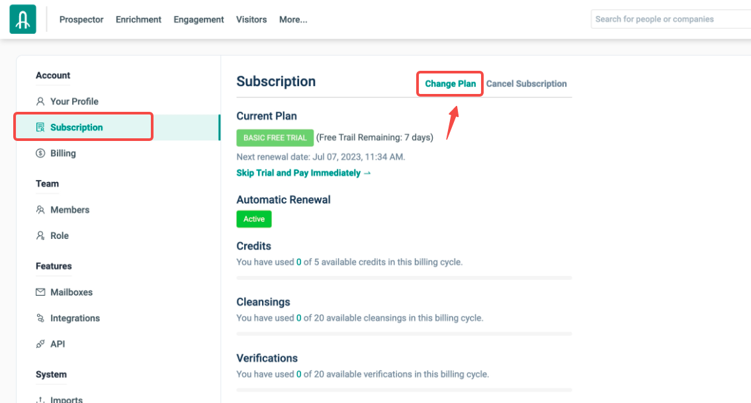Click the Change Plan link
Image resolution: width=751 pixels, height=403 pixels.
(x=450, y=84)
